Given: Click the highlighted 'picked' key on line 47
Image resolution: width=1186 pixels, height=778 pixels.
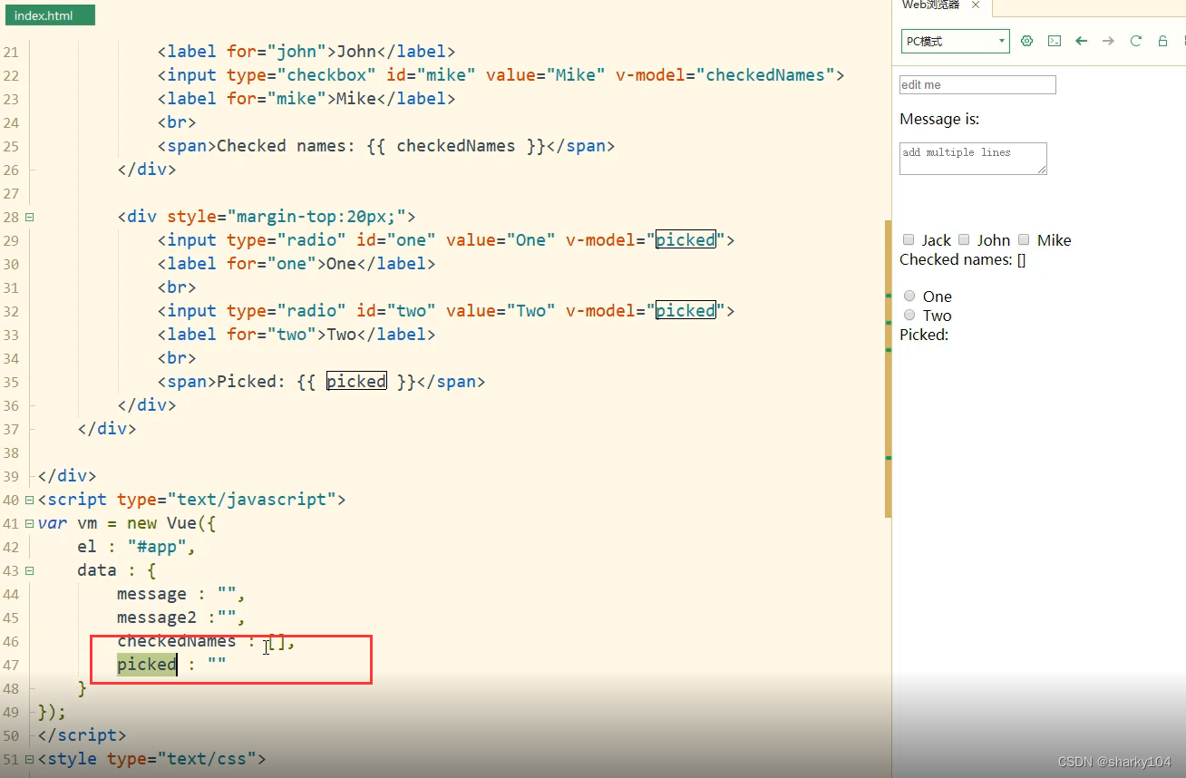Looking at the screenshot, I should coord(147,665).
